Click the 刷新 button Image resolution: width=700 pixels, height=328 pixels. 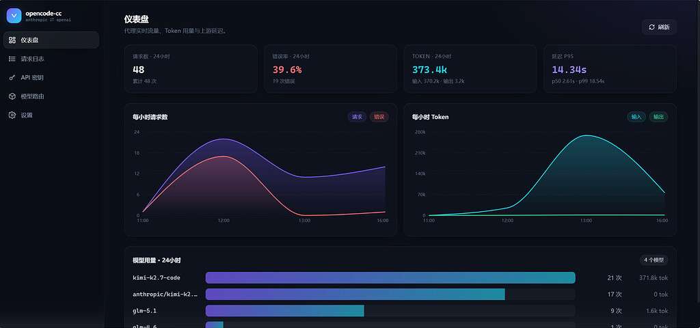coord(659,27)
